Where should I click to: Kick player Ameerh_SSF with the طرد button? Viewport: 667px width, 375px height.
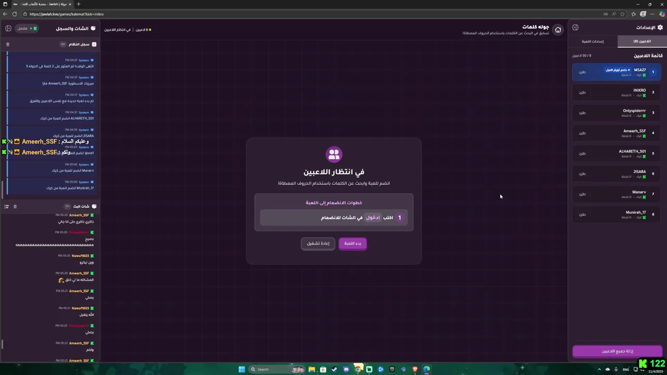(x=582, y=133)
